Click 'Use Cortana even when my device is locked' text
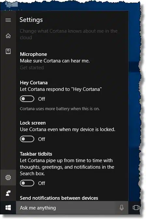The image size is (146, 219). (68, 129)
